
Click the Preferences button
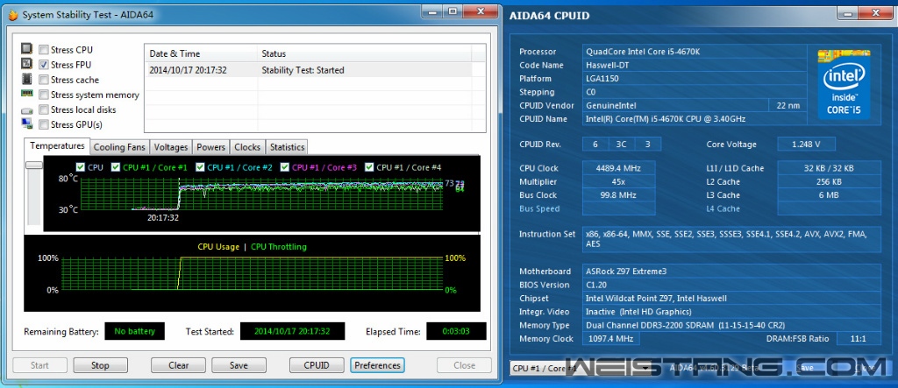pos(377,365)
